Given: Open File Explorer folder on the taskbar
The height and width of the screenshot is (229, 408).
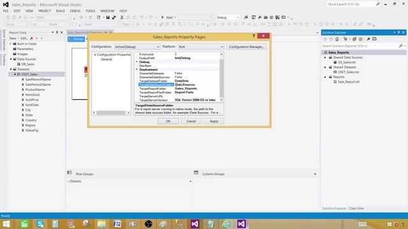Looking at the screenshot, I should (x=102, y=224).
